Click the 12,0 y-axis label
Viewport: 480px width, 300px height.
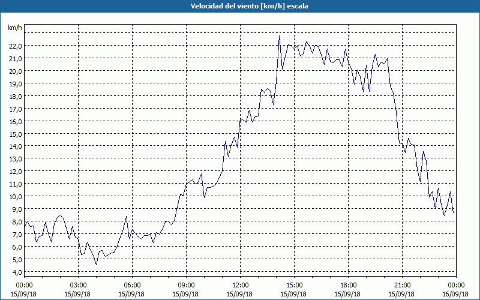click(x=16, y=172)
